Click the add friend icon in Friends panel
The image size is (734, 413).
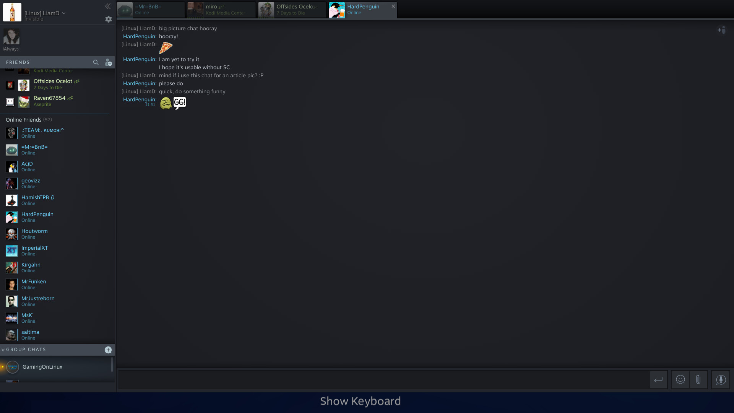pos(109,62)
